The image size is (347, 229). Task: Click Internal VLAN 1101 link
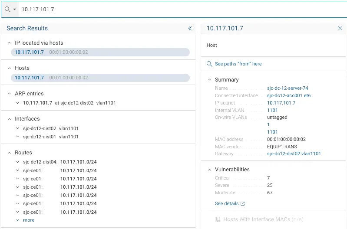(x=272, y=110)
